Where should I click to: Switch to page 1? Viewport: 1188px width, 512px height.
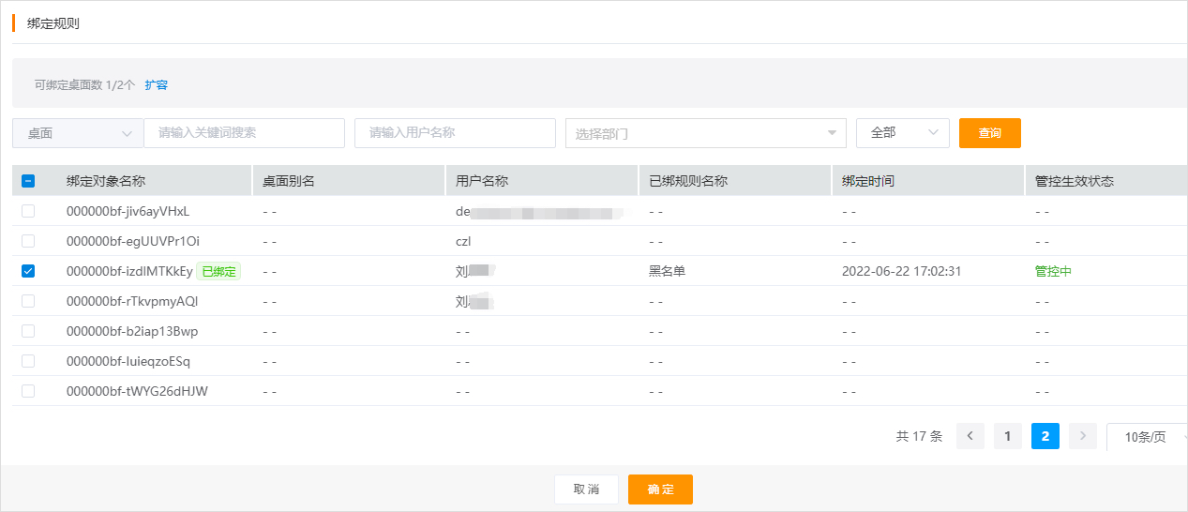pyautogui.click(x=1007, y=436)
